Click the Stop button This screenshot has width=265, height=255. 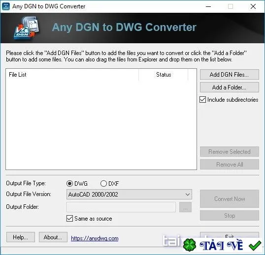click(230, 215)
